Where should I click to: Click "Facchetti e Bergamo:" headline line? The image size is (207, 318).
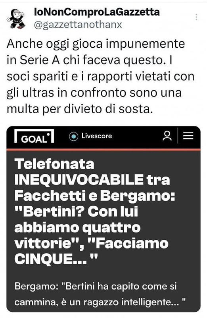click(x=95, y=196)
